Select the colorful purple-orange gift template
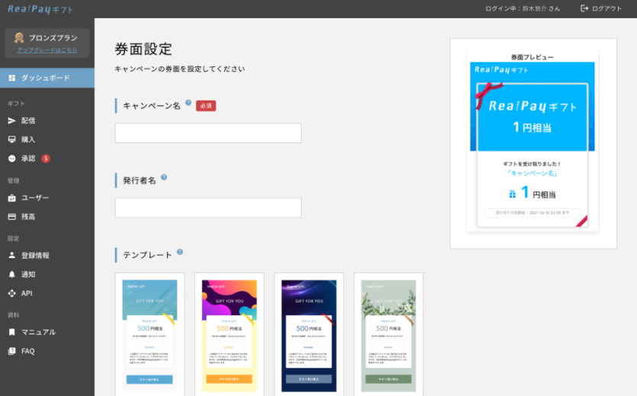This screenshot has width=637, height=396. pos(229,334)
